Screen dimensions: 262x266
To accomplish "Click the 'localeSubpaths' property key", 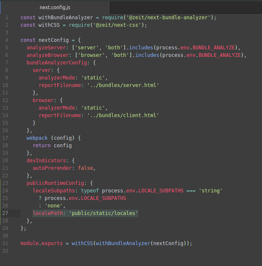I will click(54, 191).
